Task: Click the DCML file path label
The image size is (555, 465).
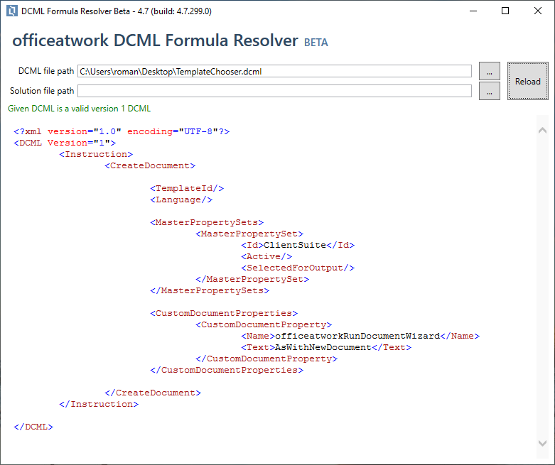Action: (x=46, y=71)
